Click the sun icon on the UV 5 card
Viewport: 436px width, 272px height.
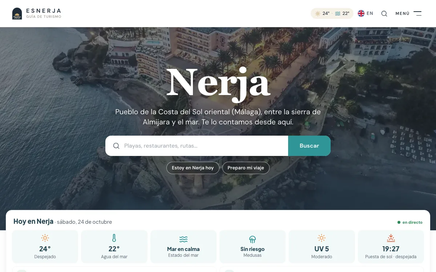pyautogui.click(x=322, y=238)
